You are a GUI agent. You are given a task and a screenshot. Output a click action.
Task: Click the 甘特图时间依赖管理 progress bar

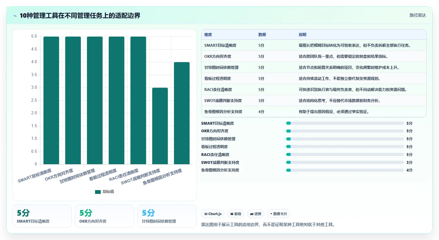tap(345, 139)
